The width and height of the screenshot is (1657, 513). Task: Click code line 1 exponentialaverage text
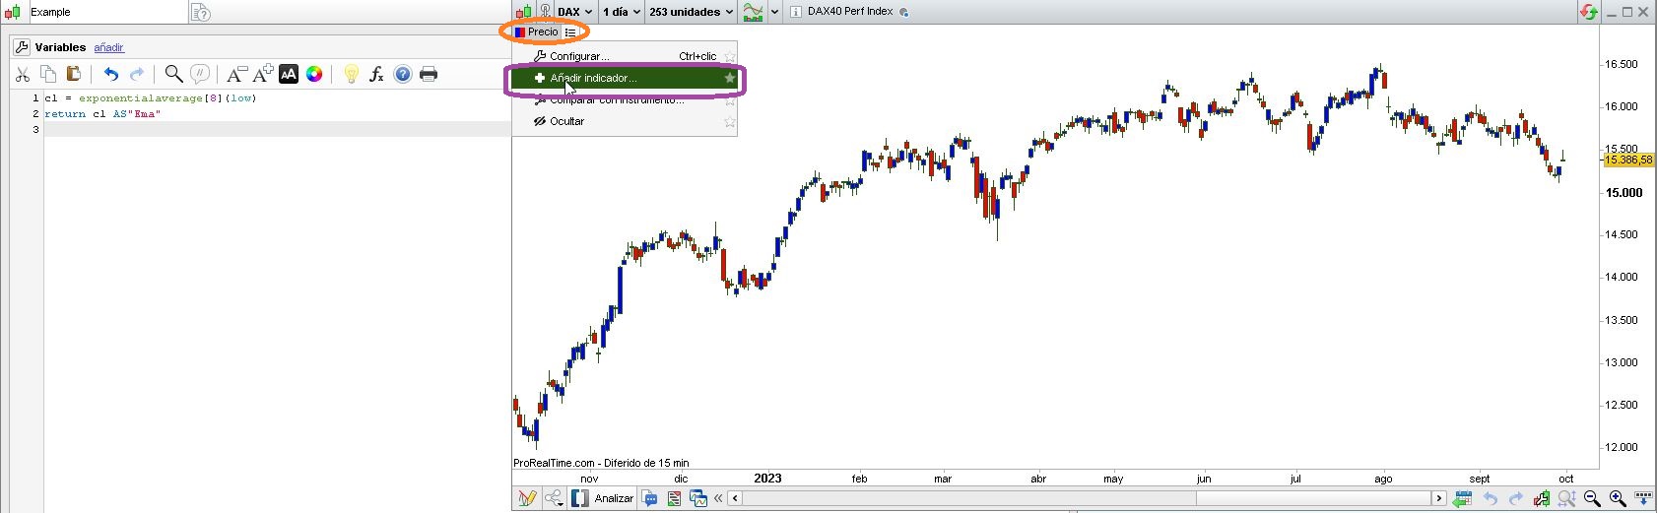pyautogui.click(x=141, y=98)
